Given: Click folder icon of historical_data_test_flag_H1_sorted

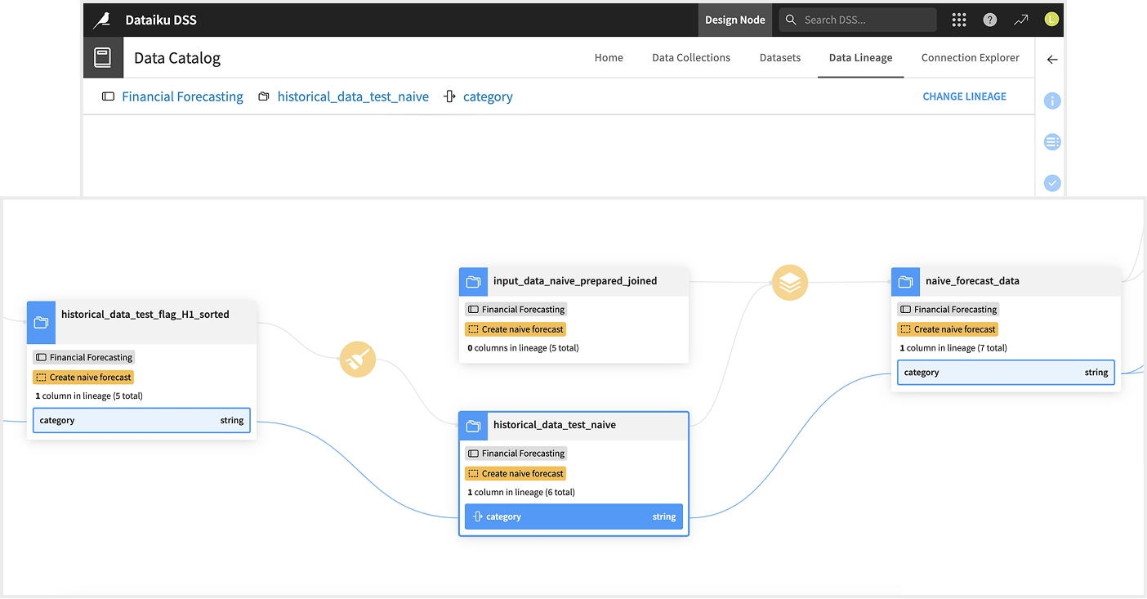Looking at the screenshot, I should point(41,322).
